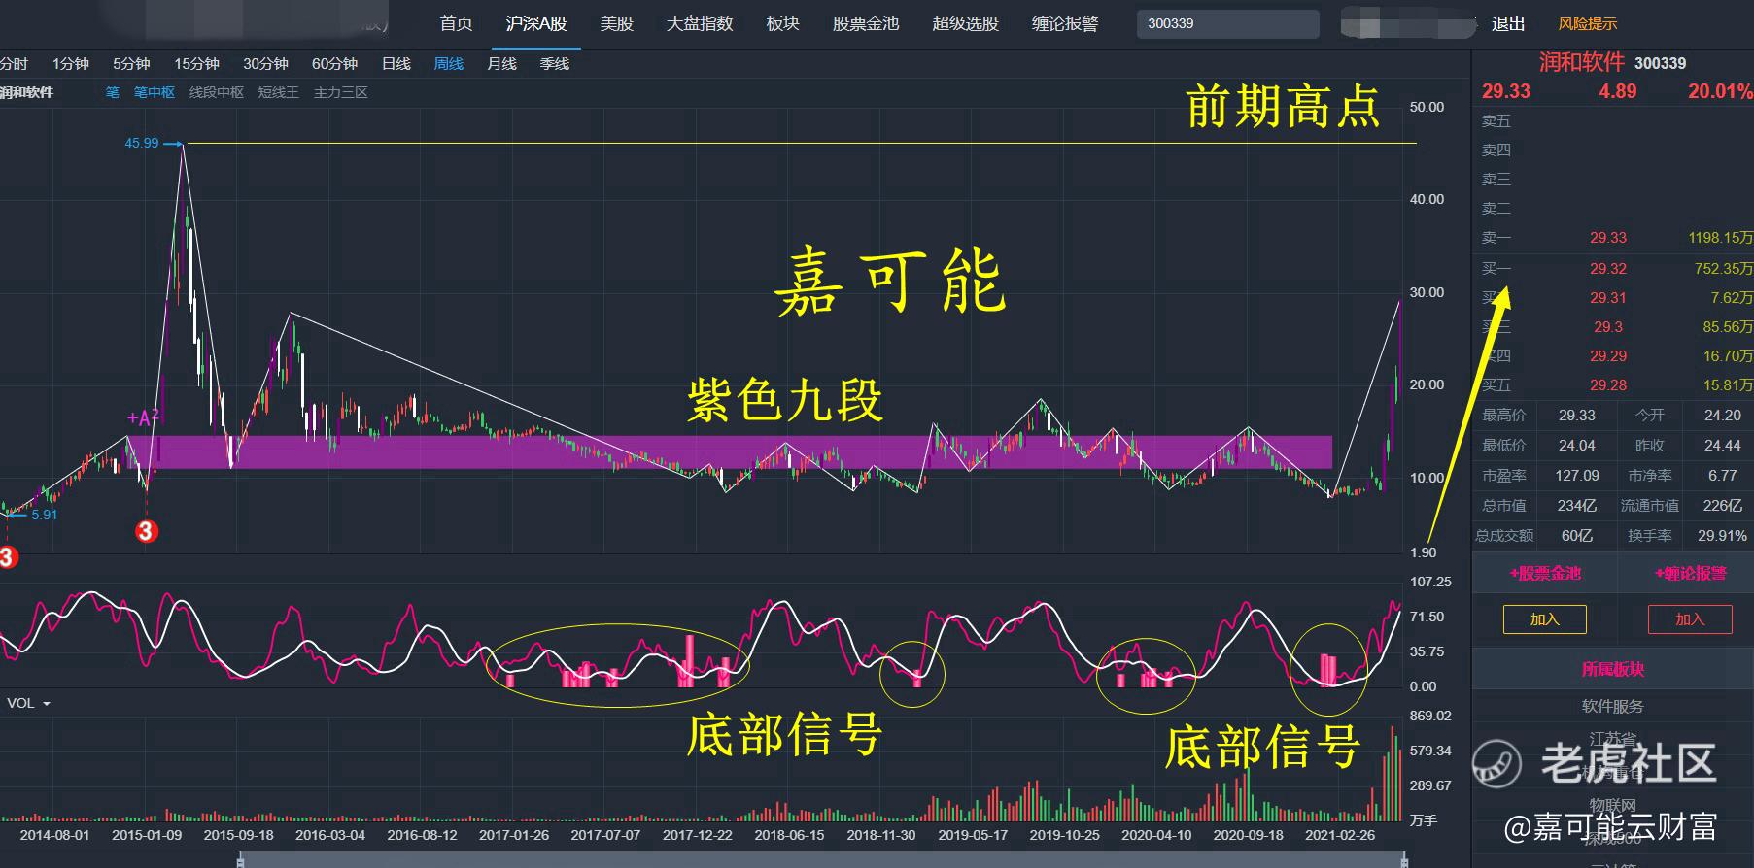This screenshot has width=1754, height=868.
Task: Click the 4.89 price change value
Action: point(1618,91)
